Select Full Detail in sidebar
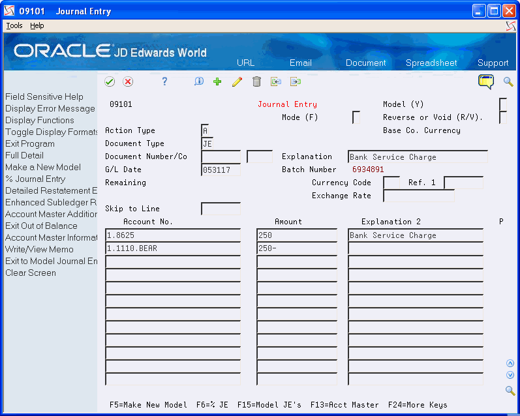Image resolution: width=520 pixels, height=416 pixels. 24,155
